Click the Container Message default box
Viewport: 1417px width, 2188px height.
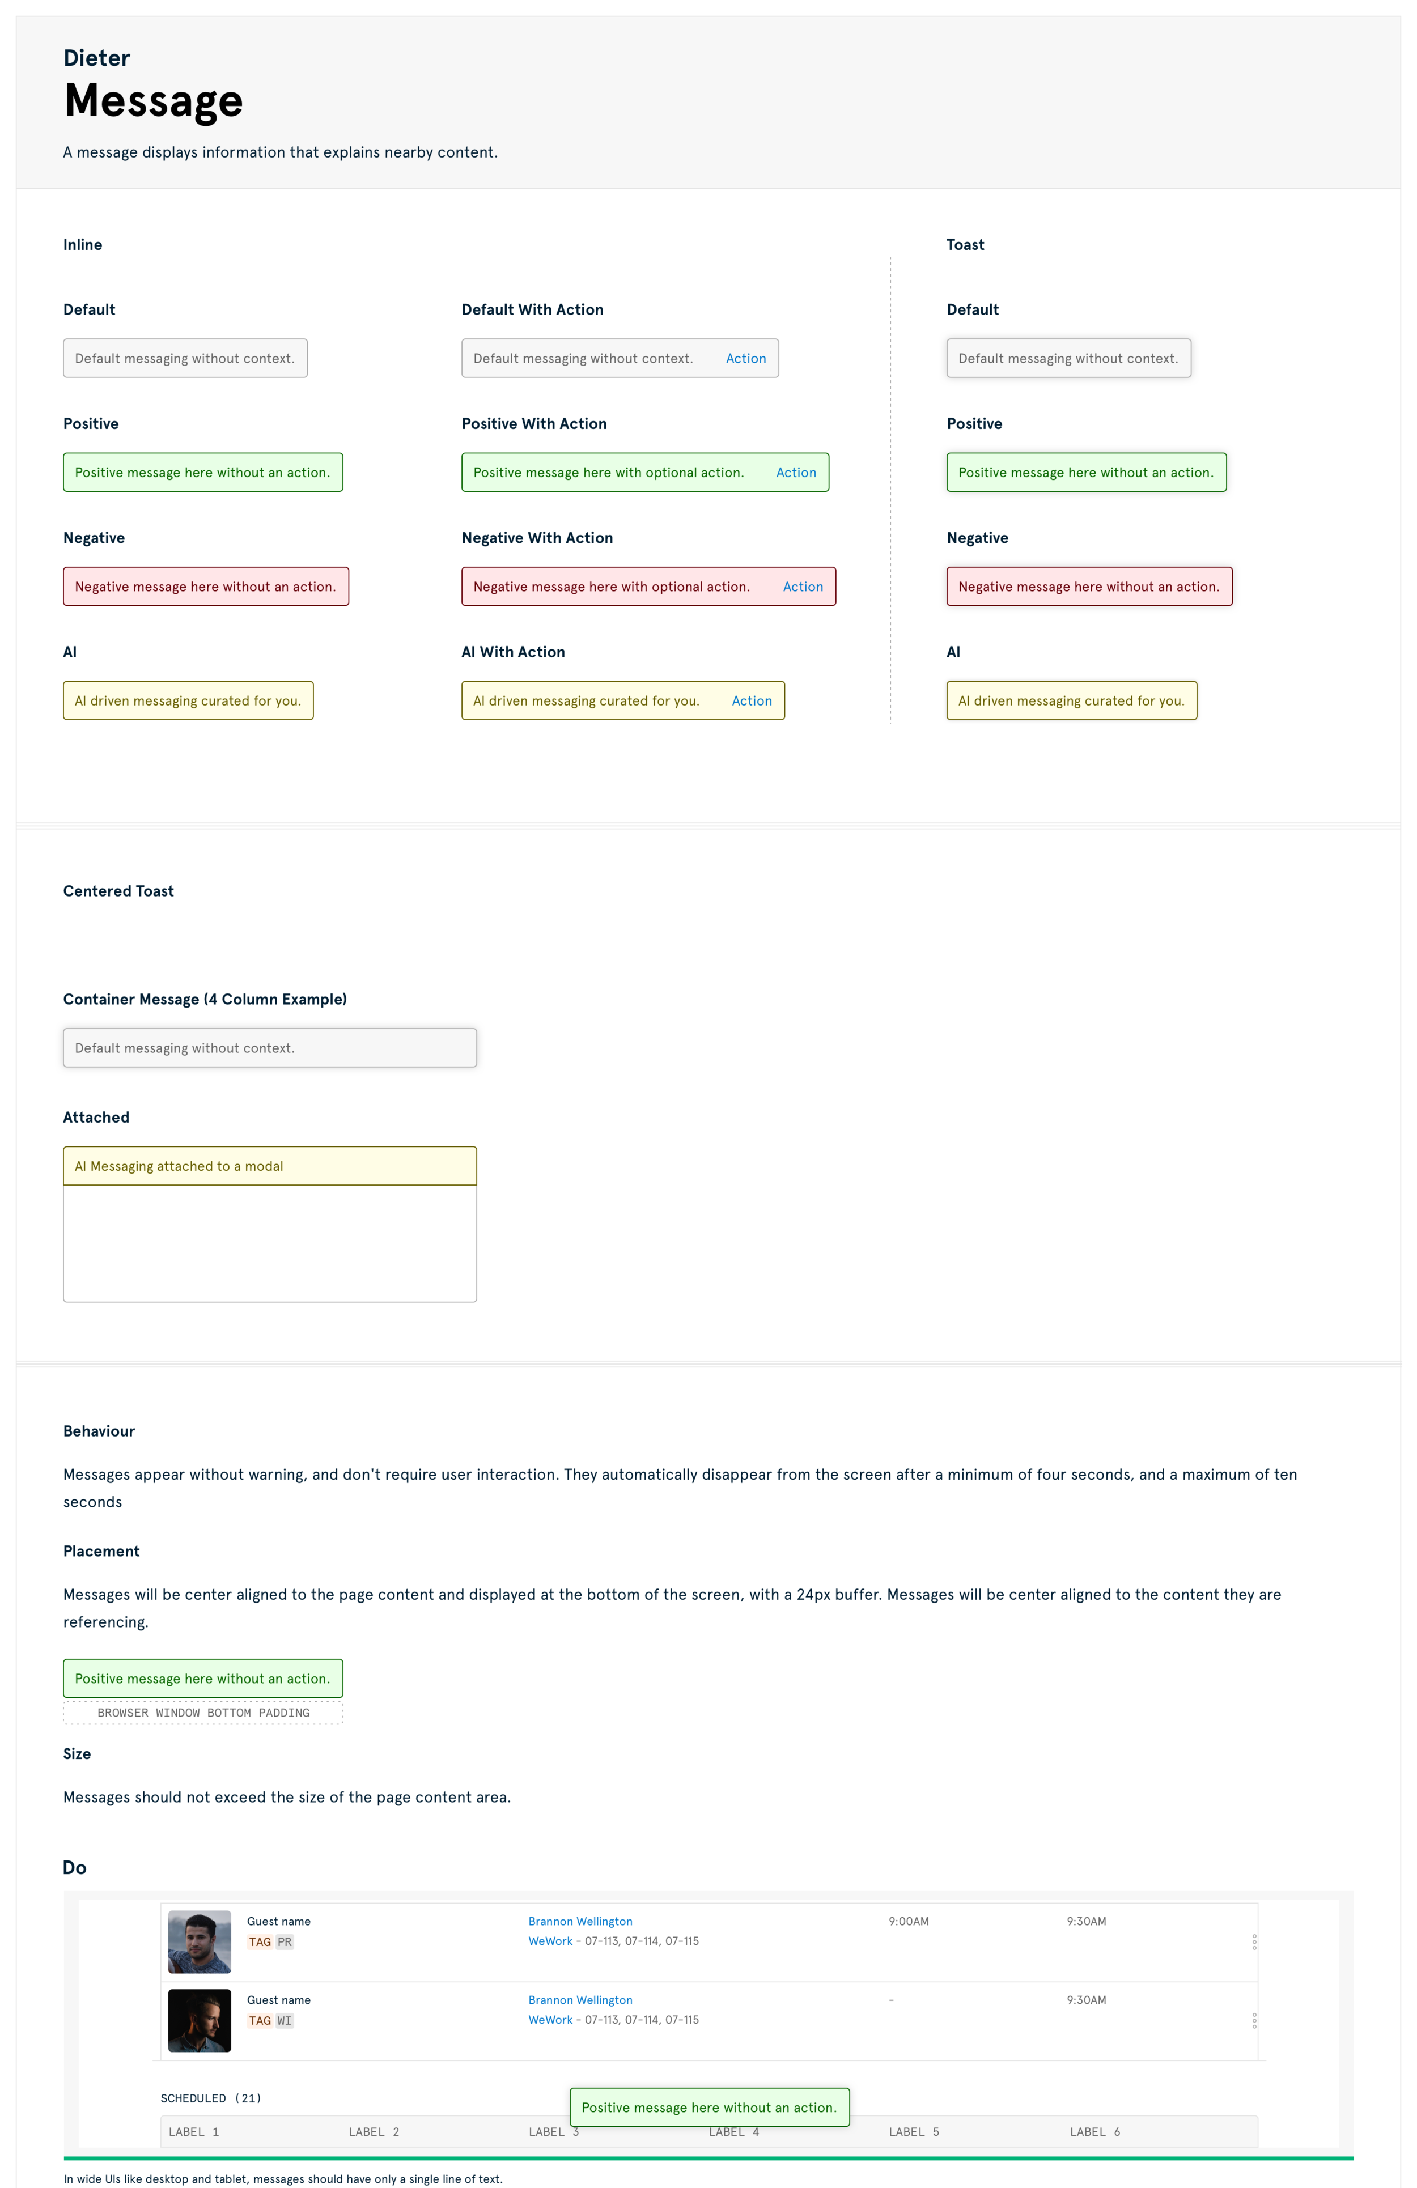(269, 1048)
